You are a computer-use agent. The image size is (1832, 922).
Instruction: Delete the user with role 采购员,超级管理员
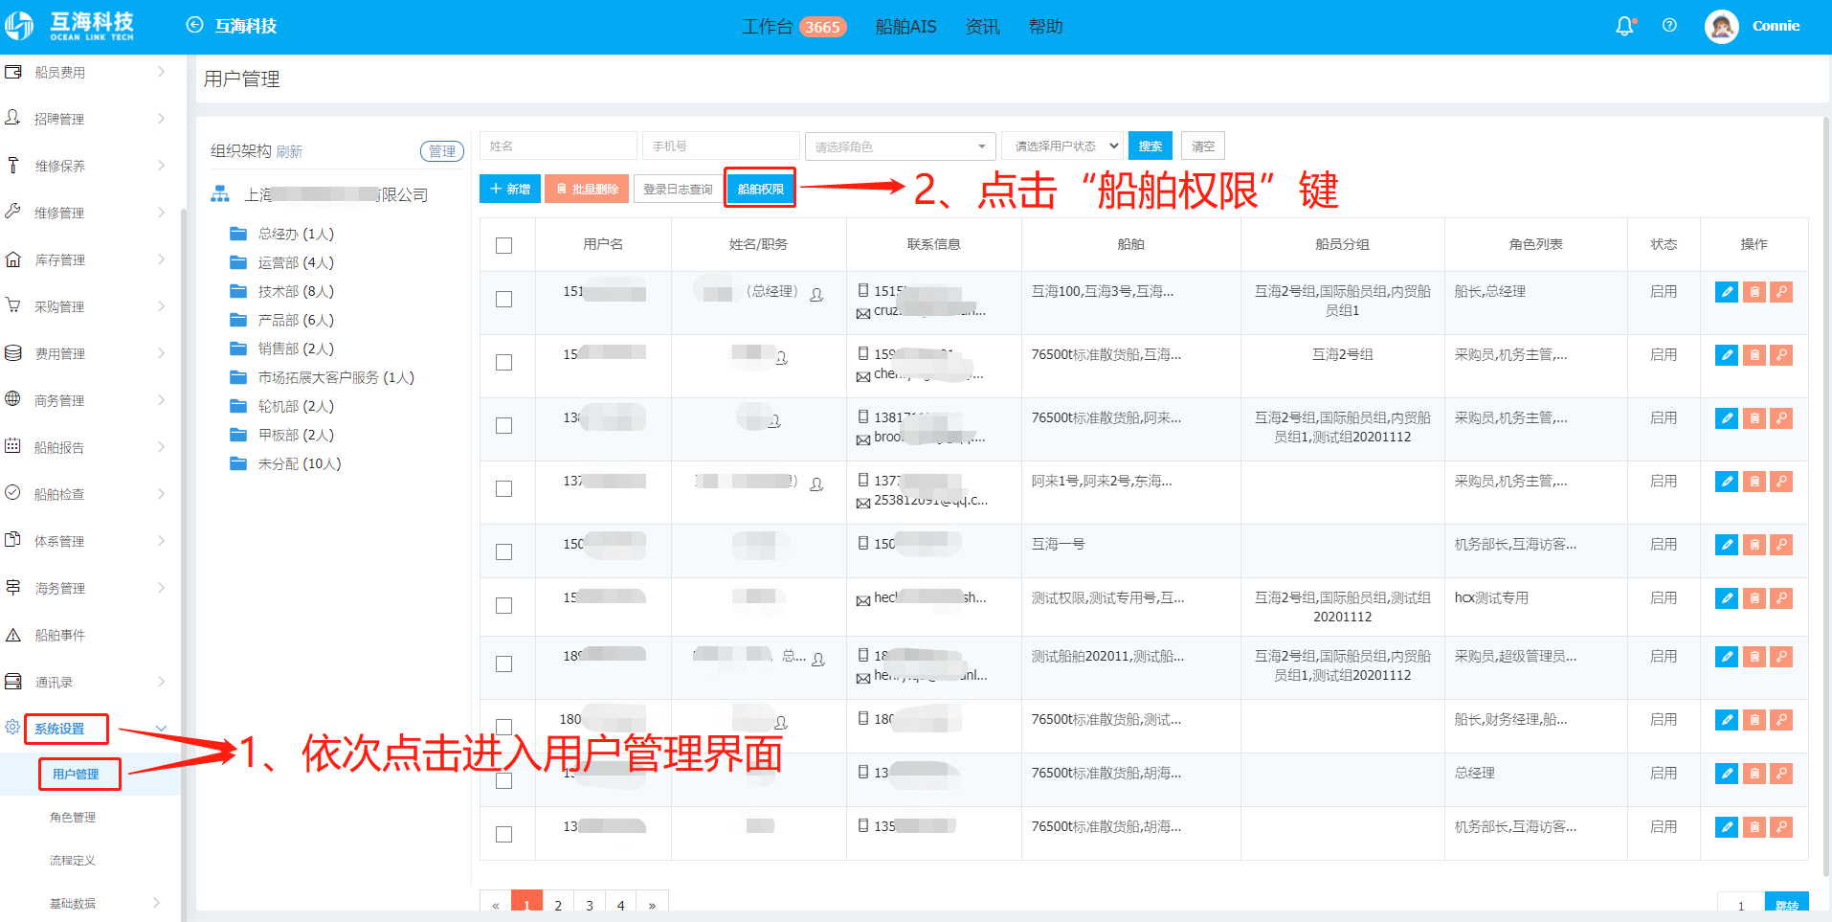click(1754, 657)
